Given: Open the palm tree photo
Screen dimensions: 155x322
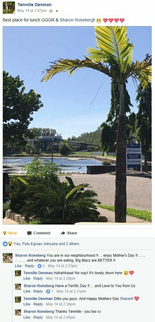Looking at the screenshot, I should pyautogui.click(x=77, y=125).
